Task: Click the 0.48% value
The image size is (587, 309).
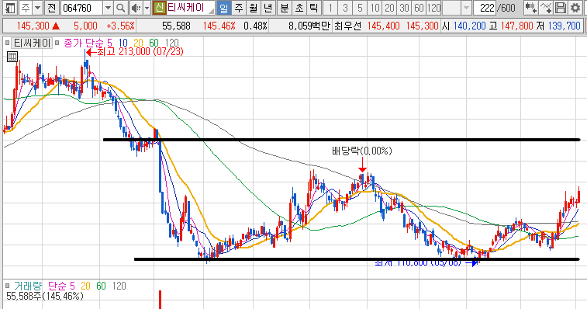Action: 255,26
